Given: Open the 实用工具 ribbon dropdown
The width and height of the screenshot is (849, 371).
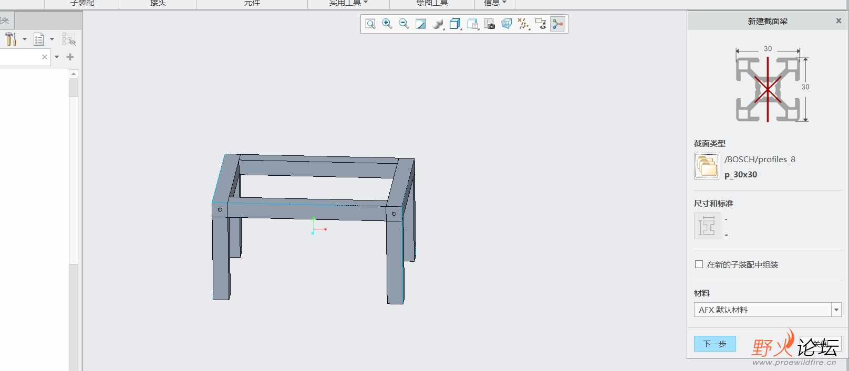Looking at the screenshot, I should 348,3.
